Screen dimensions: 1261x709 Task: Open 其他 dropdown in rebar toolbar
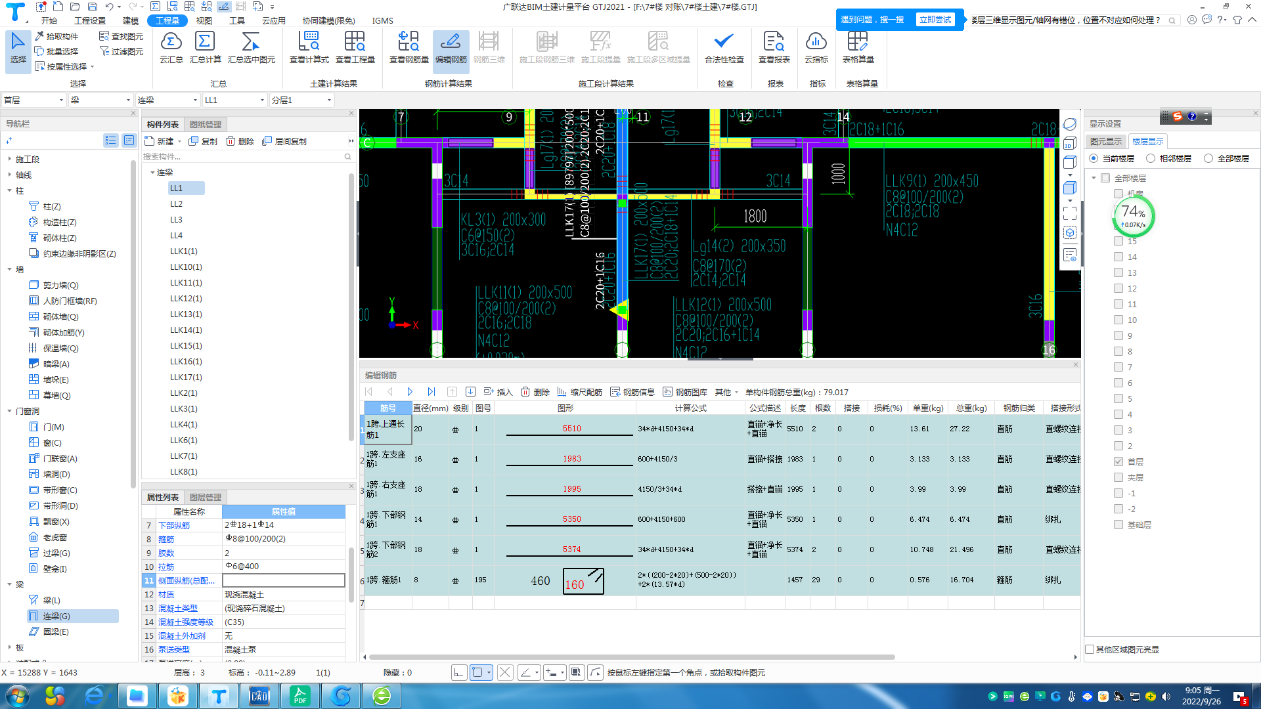pyautogui.click(x=726, y=392)
